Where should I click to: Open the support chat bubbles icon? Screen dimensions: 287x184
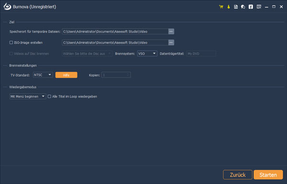(x=243, y=7)
